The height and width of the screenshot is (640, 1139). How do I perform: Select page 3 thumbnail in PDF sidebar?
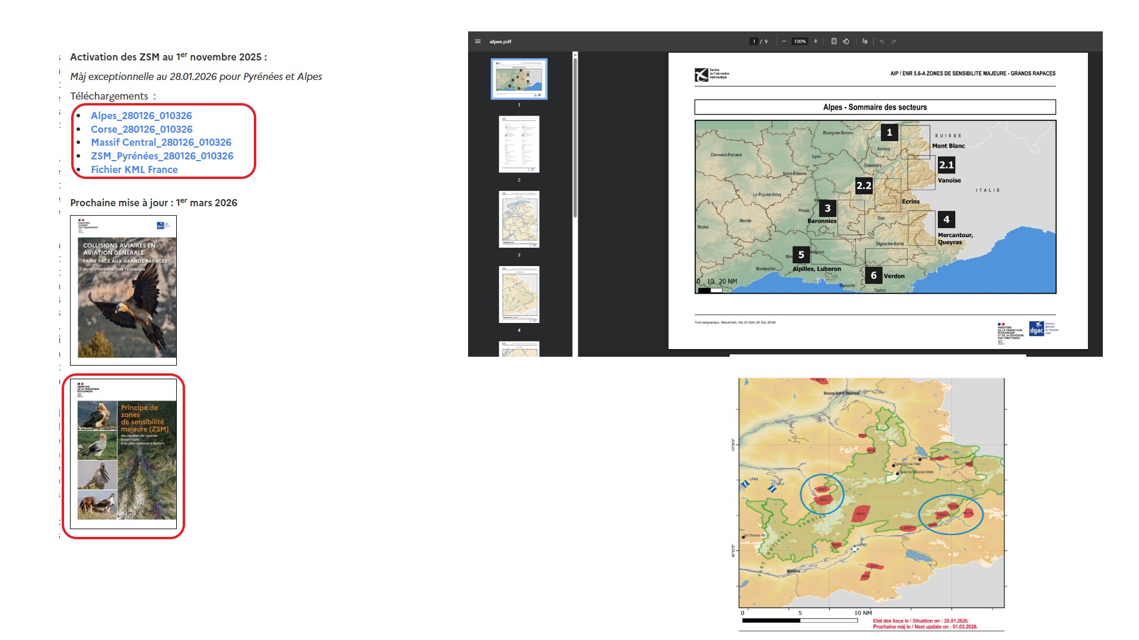(519, 219)
